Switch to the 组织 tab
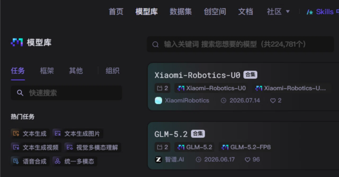This screenshot has width=339, height=177. click(112, 71)
